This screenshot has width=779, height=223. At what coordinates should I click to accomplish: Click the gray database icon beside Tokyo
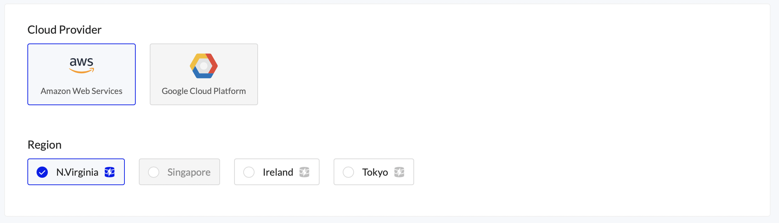399,172
